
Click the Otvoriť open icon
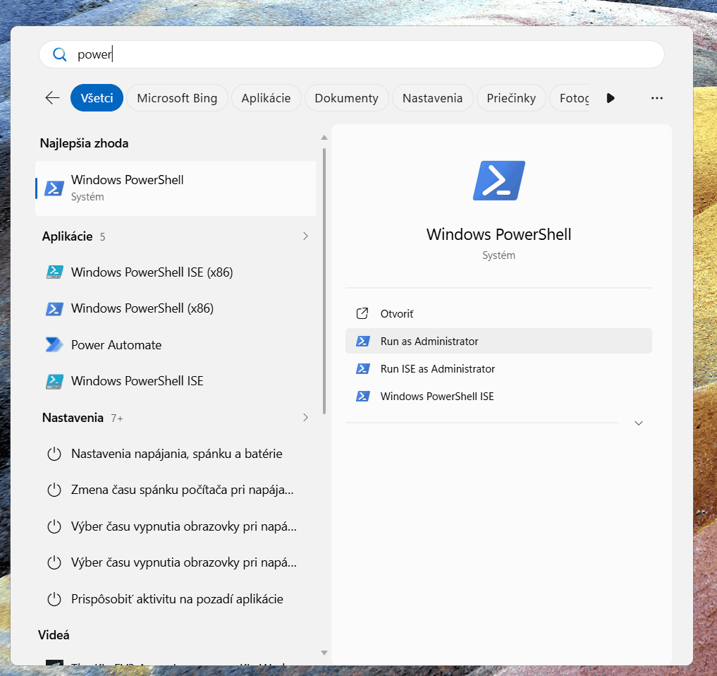(362, 313)
